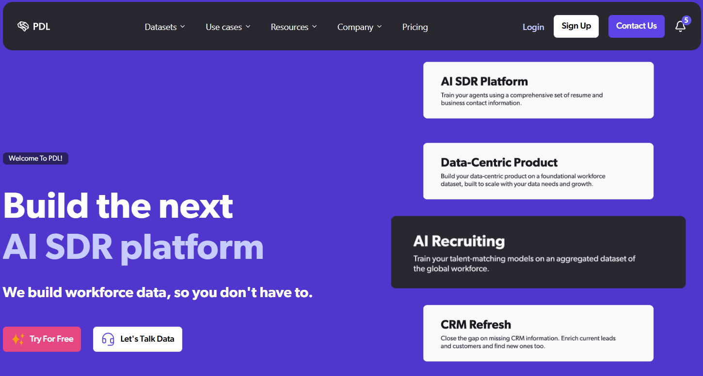The width and height of the screenshot is (703, 376).
Task: Click the 'Close the gap on missing CRM' text
Action: click(528, 342)
